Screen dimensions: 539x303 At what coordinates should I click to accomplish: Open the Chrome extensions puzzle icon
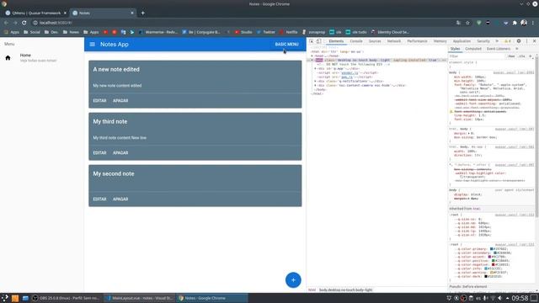pos(515,23)
